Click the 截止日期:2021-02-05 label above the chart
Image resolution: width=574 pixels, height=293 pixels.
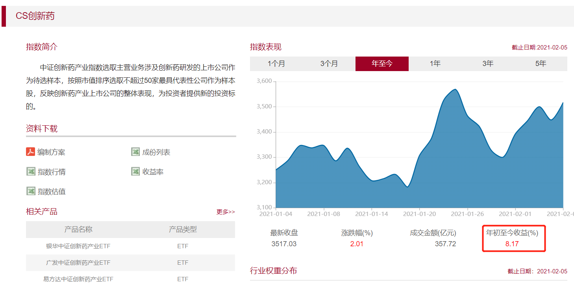tap(539, 48)
